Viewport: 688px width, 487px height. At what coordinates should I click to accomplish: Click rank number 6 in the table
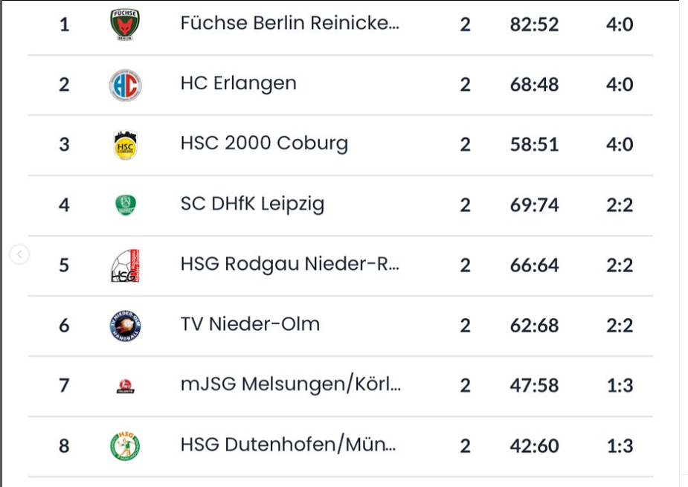click(x=64, y=326)
